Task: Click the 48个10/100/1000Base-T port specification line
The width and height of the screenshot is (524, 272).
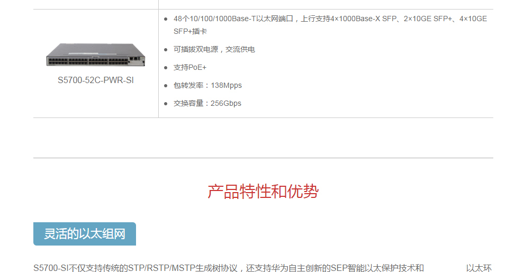Action: click(x=330, y=19)
